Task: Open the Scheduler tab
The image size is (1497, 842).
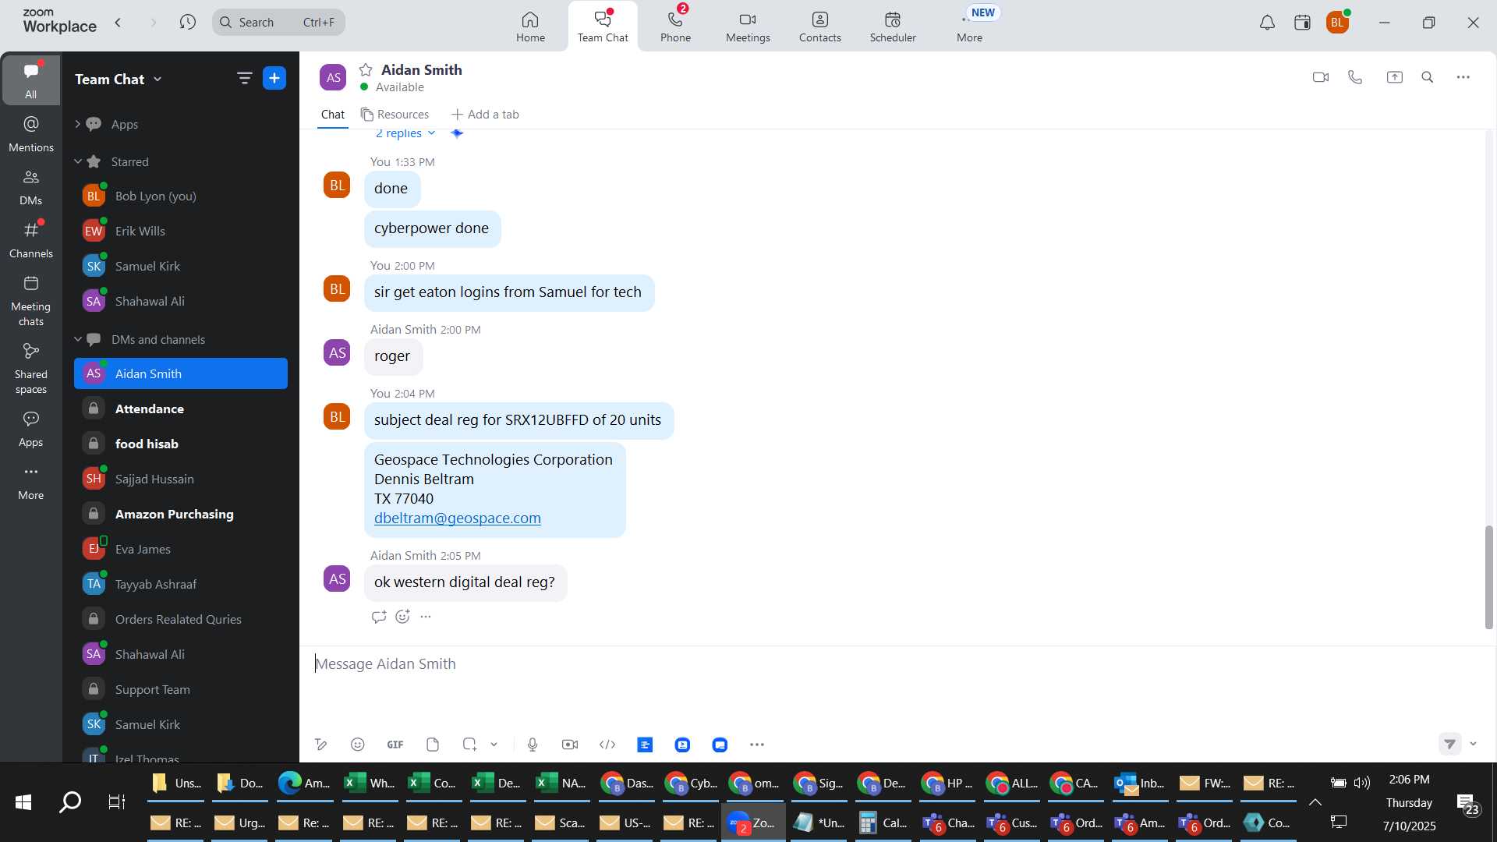Action: (x=893, y=27)
